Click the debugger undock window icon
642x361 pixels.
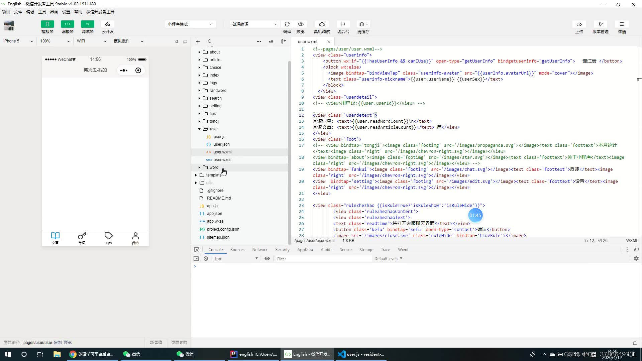click(636, 250)
